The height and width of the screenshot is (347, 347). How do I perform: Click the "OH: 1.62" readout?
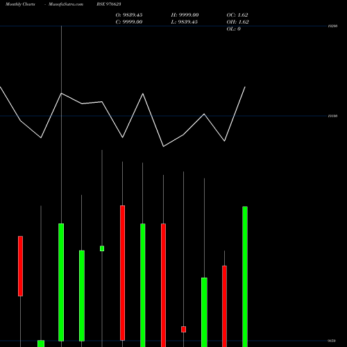237,22
